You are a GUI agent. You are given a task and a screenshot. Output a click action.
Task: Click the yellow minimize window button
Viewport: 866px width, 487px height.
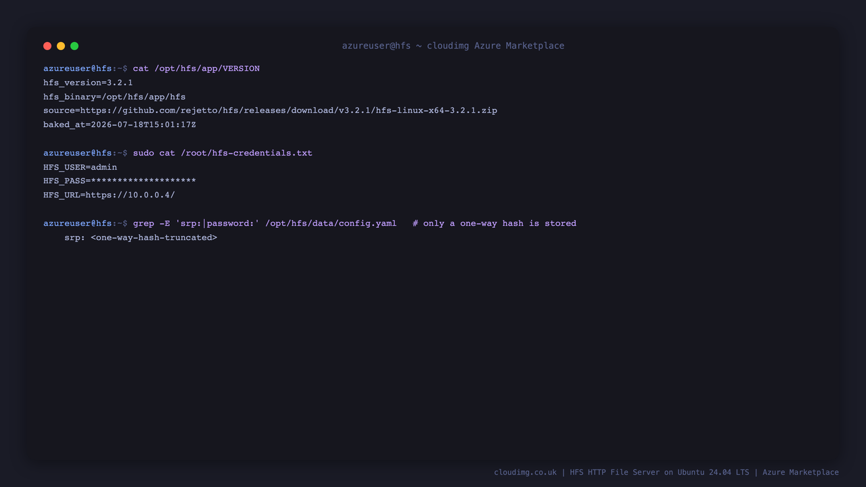point(61,46)
